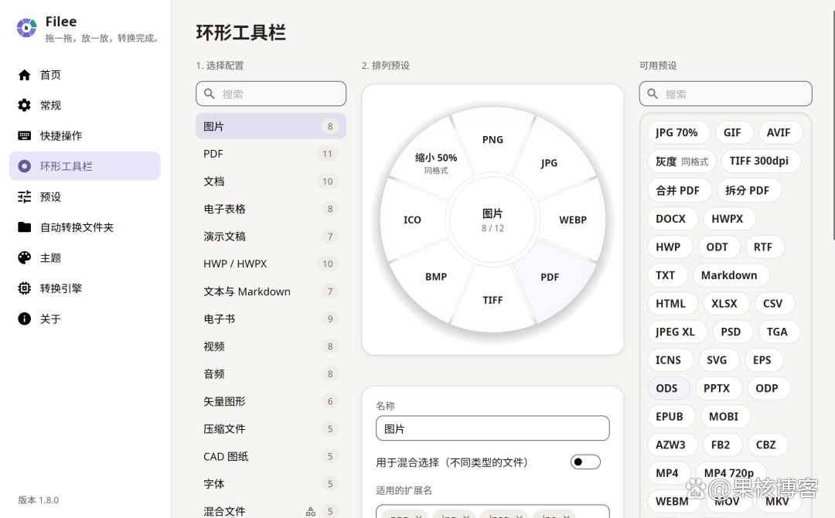Select the 电子书 configuration
Image resolution: width=835 pixels, height=518 pixels.
271,319
